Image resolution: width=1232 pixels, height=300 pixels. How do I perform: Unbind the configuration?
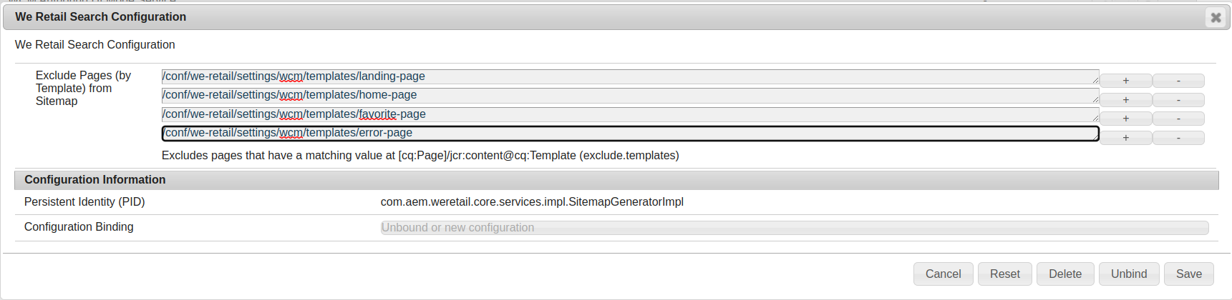pyautogui.click(x=1128, y=274)
